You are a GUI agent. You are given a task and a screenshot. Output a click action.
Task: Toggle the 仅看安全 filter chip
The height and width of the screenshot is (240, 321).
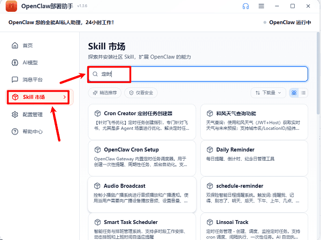[141, 93]
